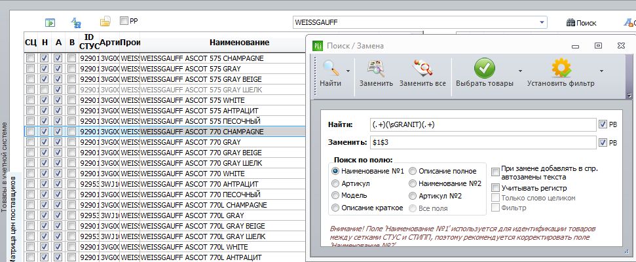Screen dimensions: 636x262
Task: Click the Поиск binoculars button
Action: (x=581, y=23)
